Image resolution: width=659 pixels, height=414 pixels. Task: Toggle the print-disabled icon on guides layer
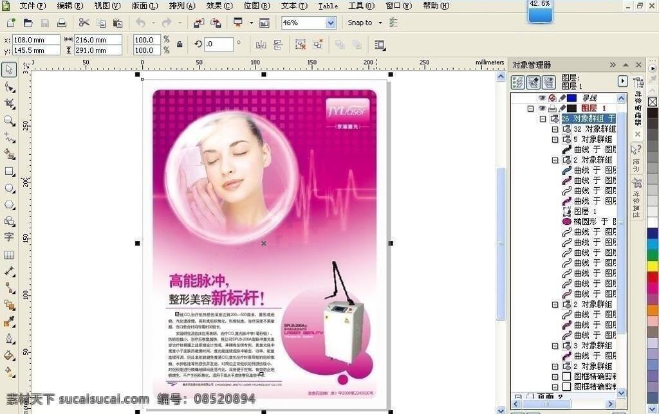552,98
